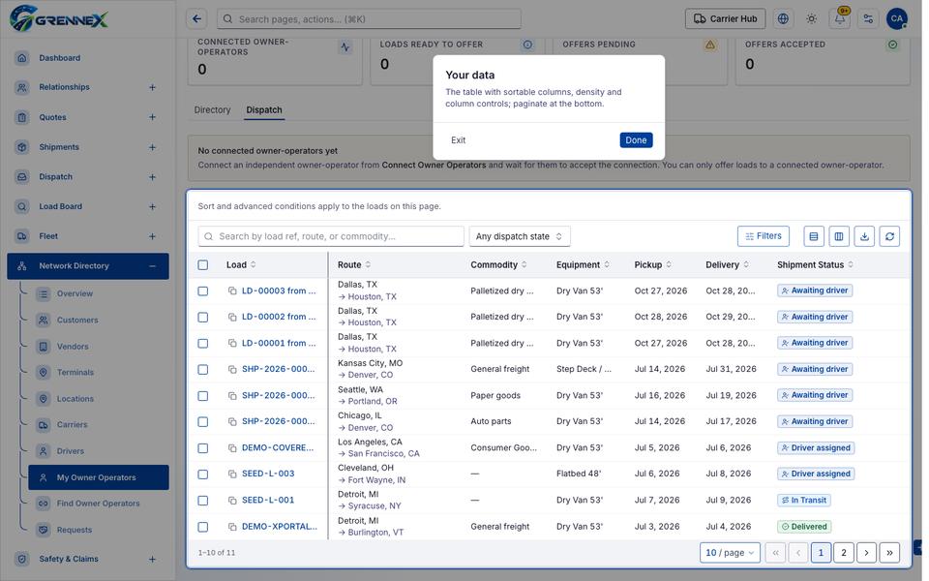Select the Kansas City, MO row checkbox

point(203,369)
